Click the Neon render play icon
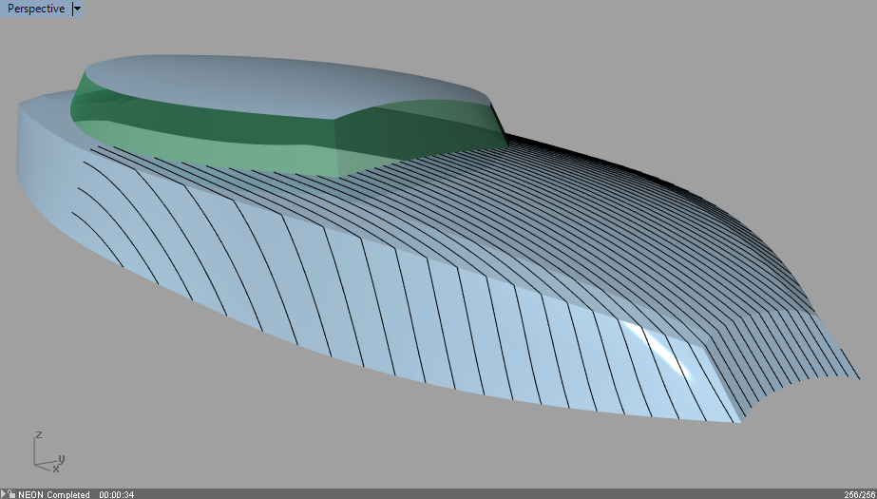Image resolution: width=877 pixels, height=499 pixels. pos(4,494)
